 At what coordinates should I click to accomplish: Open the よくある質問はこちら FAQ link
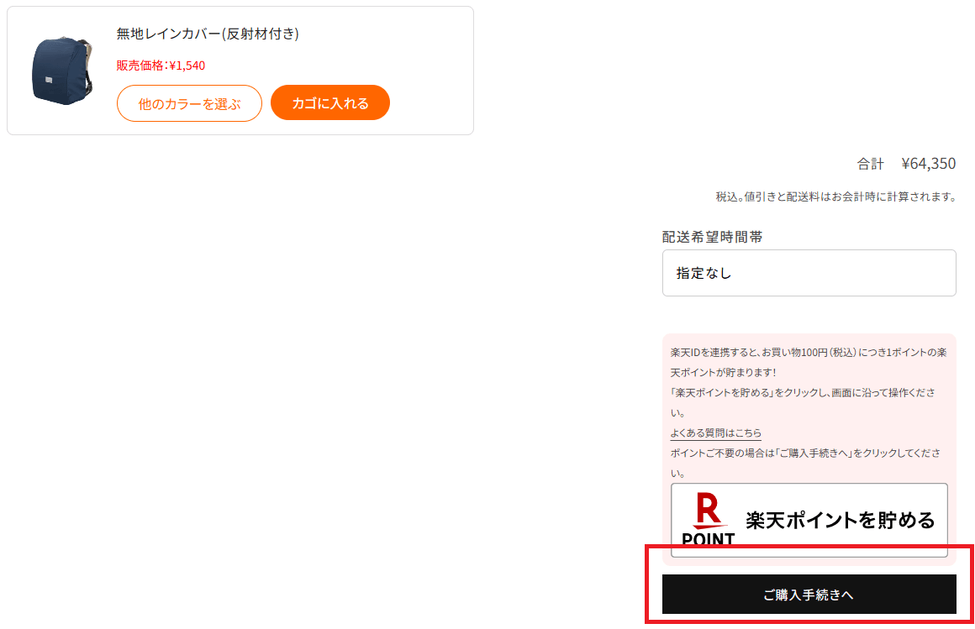click(716, 432)
